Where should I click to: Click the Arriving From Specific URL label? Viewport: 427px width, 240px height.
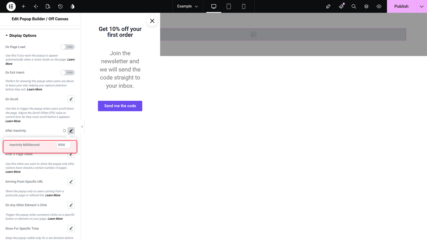24,182
